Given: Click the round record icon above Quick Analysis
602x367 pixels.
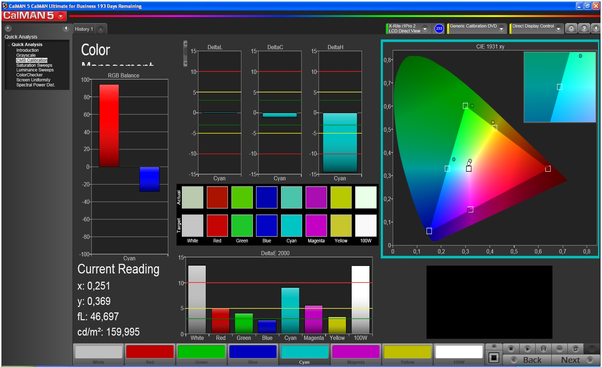Looking at the screenshot, I should [x=8, y=28].
